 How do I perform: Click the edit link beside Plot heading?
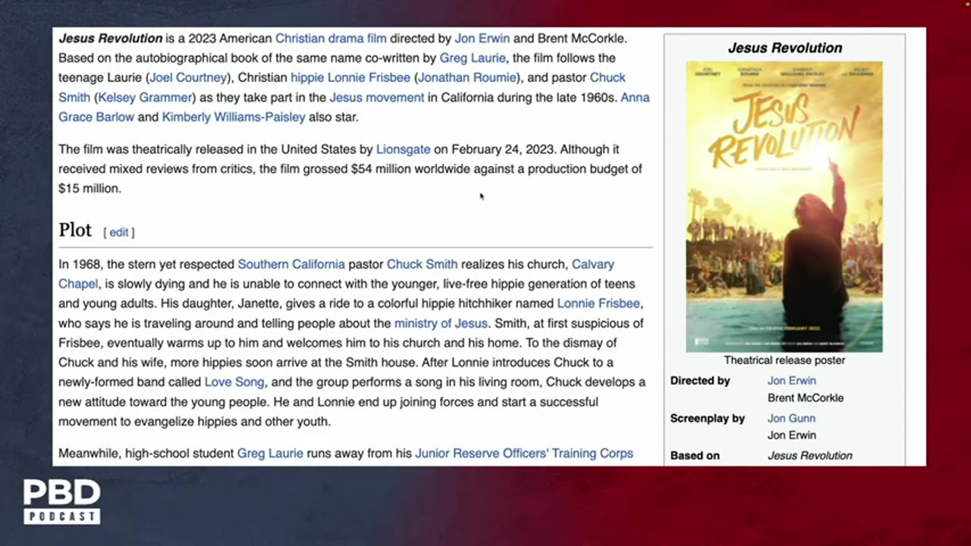click(x=119, y=233)
